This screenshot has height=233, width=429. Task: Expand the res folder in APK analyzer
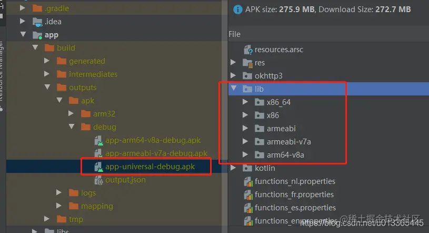(x=233, y=62)
